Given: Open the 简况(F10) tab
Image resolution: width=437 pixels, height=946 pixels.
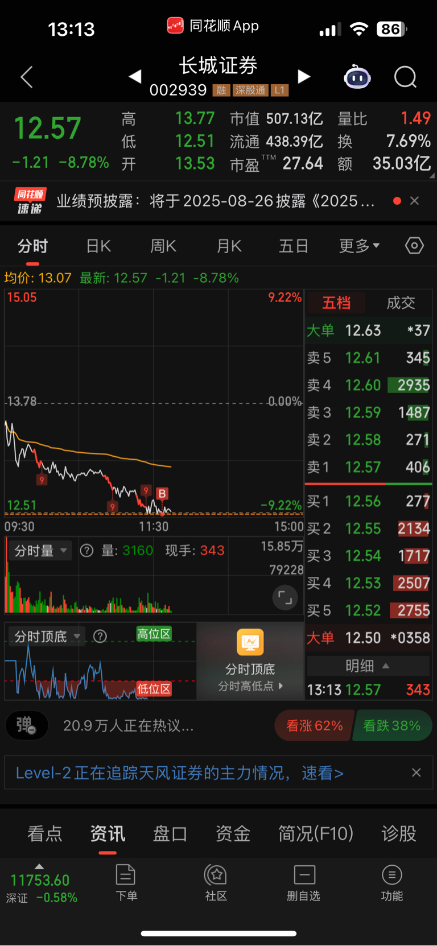Looking at the screenshot, I should [x=316, y=834].
